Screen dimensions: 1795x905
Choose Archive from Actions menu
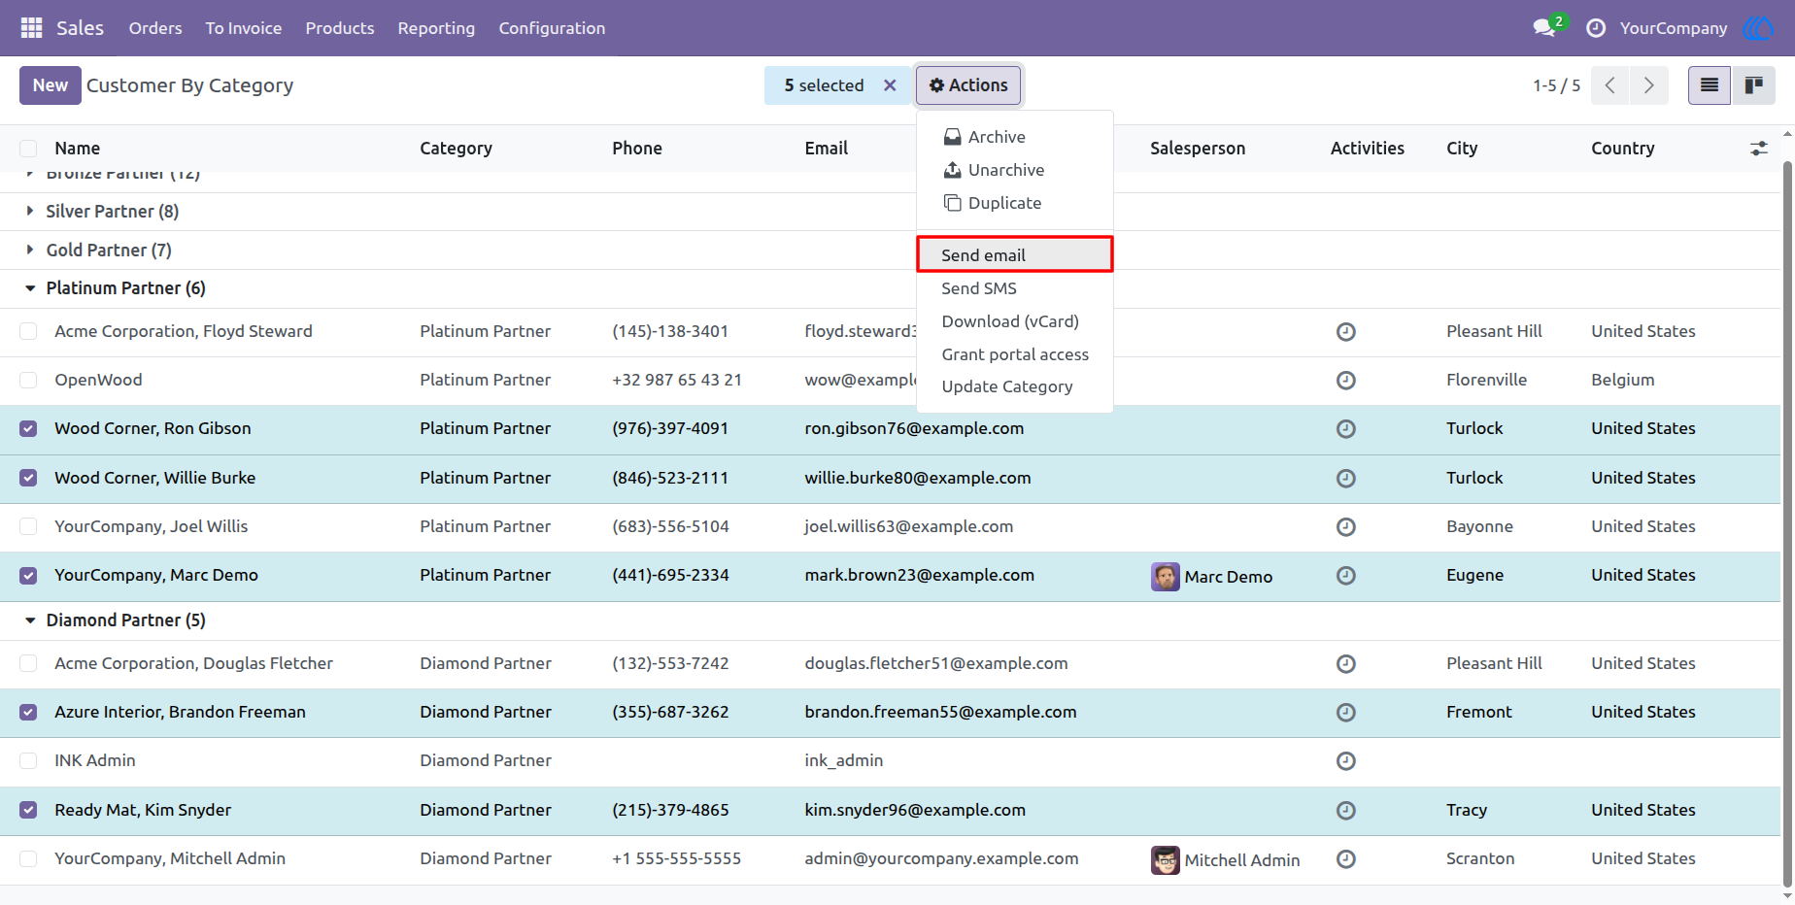[x=1015, y=137]
